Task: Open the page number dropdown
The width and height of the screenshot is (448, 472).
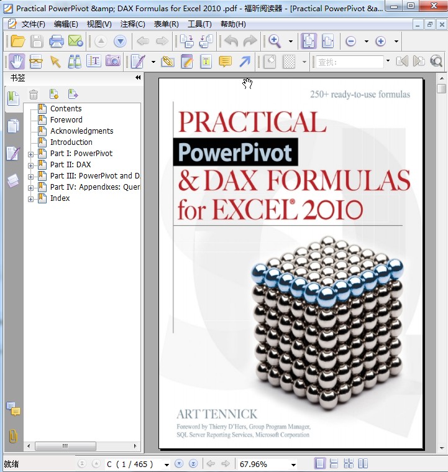Action: [167, 465]
